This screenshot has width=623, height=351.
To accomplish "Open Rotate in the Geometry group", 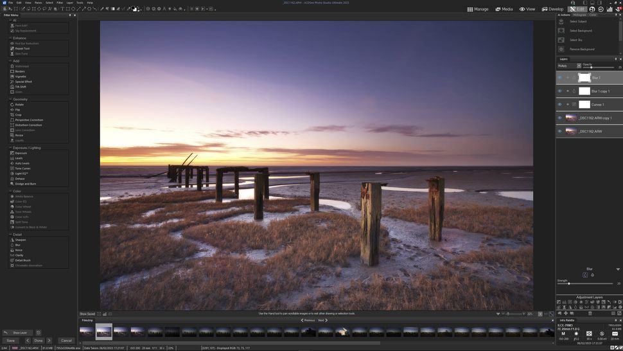I will 19,105.
